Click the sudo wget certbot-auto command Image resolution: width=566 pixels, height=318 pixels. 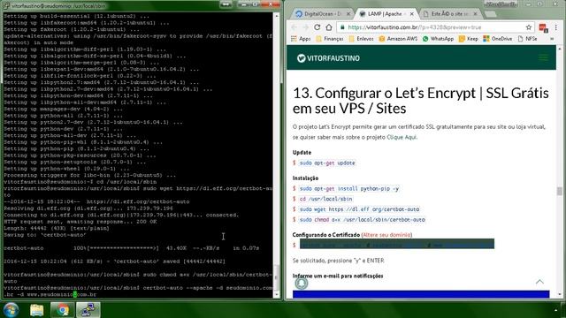tap(360, 209)
